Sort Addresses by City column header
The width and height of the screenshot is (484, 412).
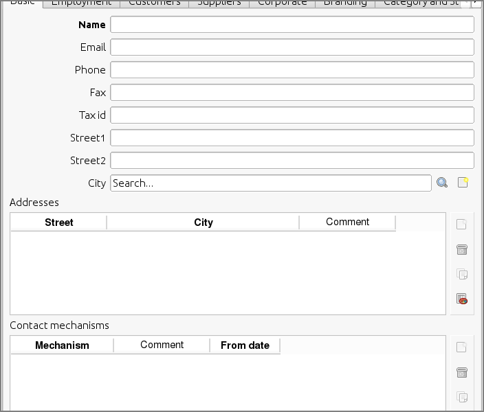pos(203,222)
